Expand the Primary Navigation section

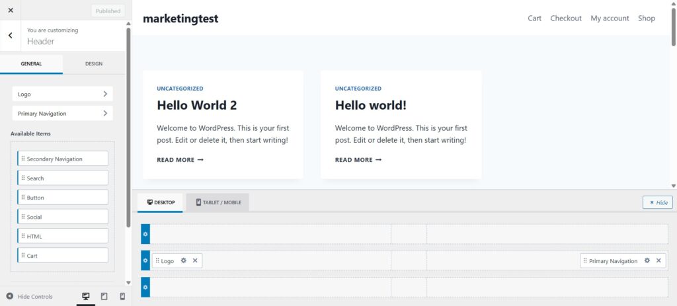62,113
